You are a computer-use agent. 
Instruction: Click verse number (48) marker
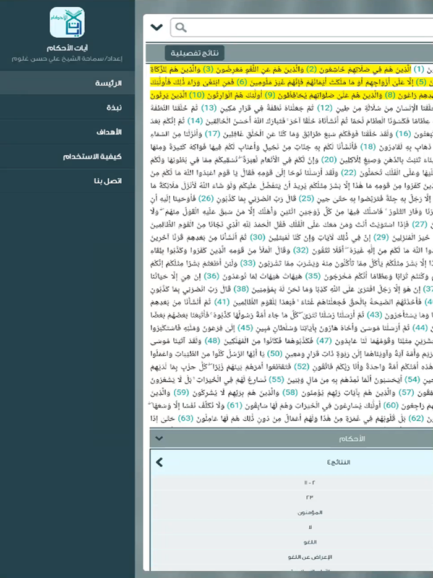212,340
